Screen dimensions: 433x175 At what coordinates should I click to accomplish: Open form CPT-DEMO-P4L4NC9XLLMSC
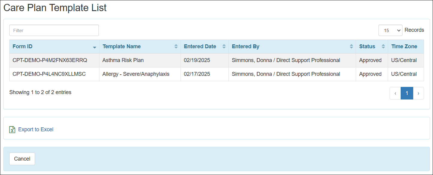49,74
